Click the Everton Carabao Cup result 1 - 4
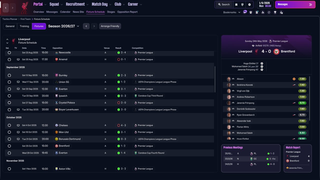Screen dimensions: 320x180 (121, 153)
